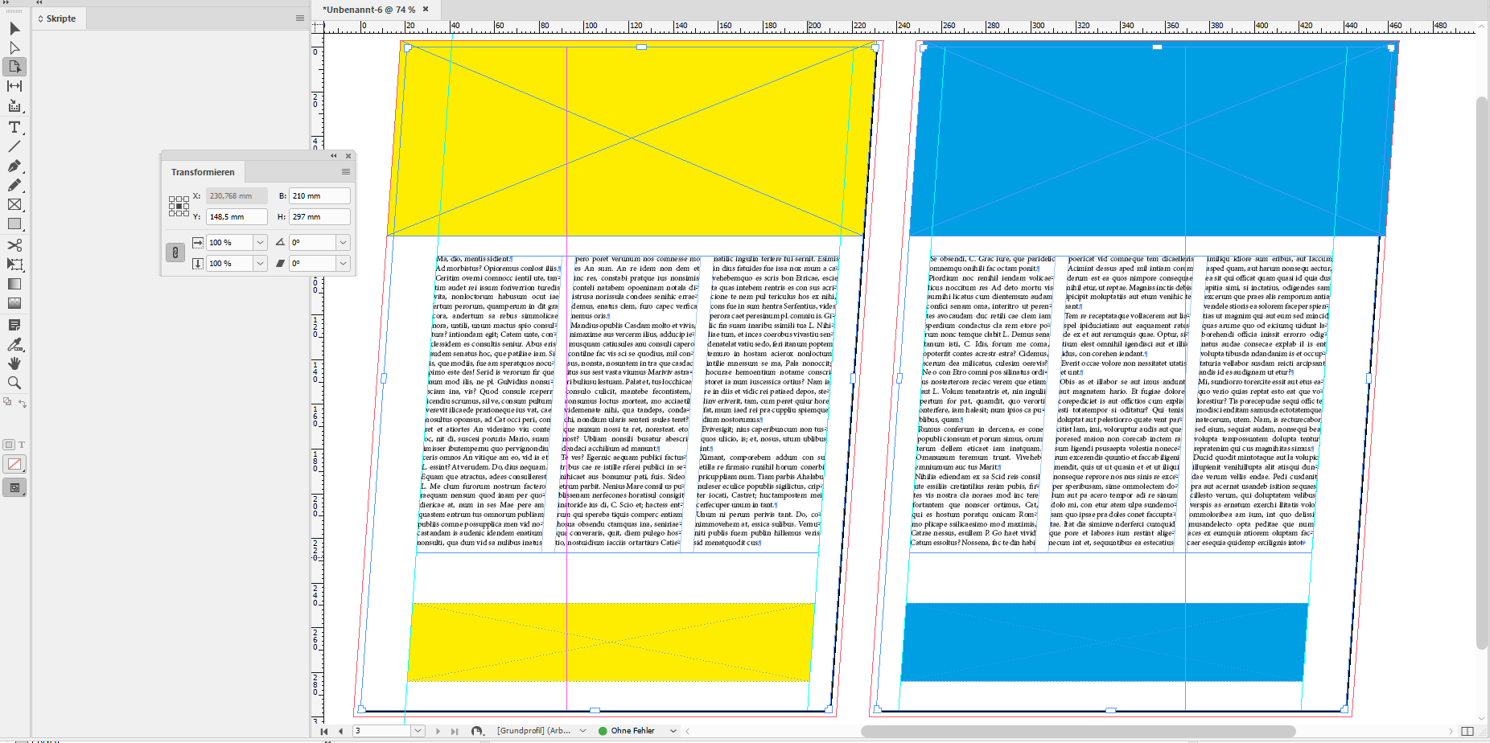
Task: Set formatting to affect text
Action: [22, 445]
